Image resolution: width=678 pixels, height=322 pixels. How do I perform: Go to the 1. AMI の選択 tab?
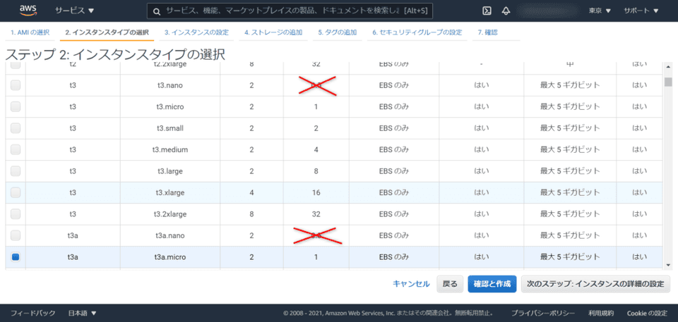tap(30, 32)
